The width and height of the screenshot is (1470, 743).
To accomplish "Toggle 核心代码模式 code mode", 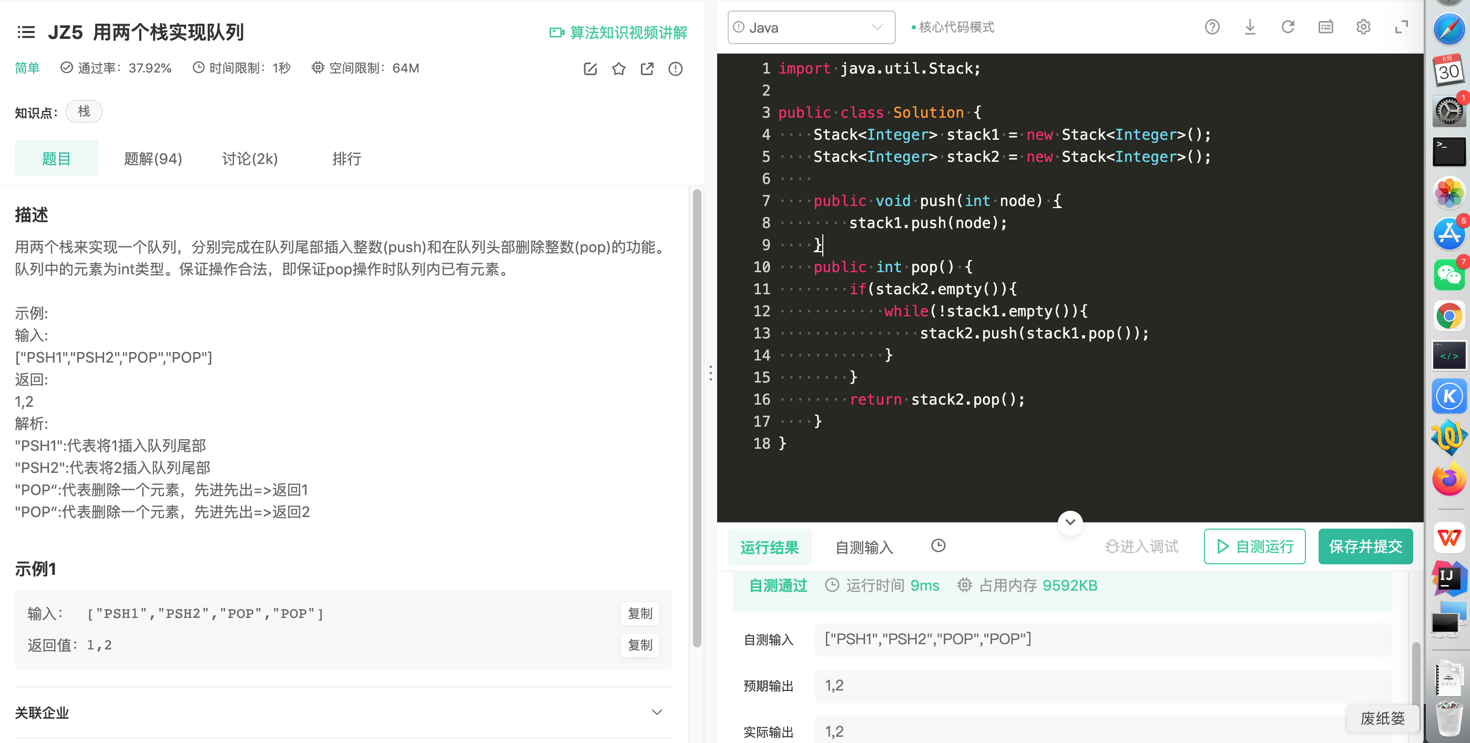I will click(953, 27).
